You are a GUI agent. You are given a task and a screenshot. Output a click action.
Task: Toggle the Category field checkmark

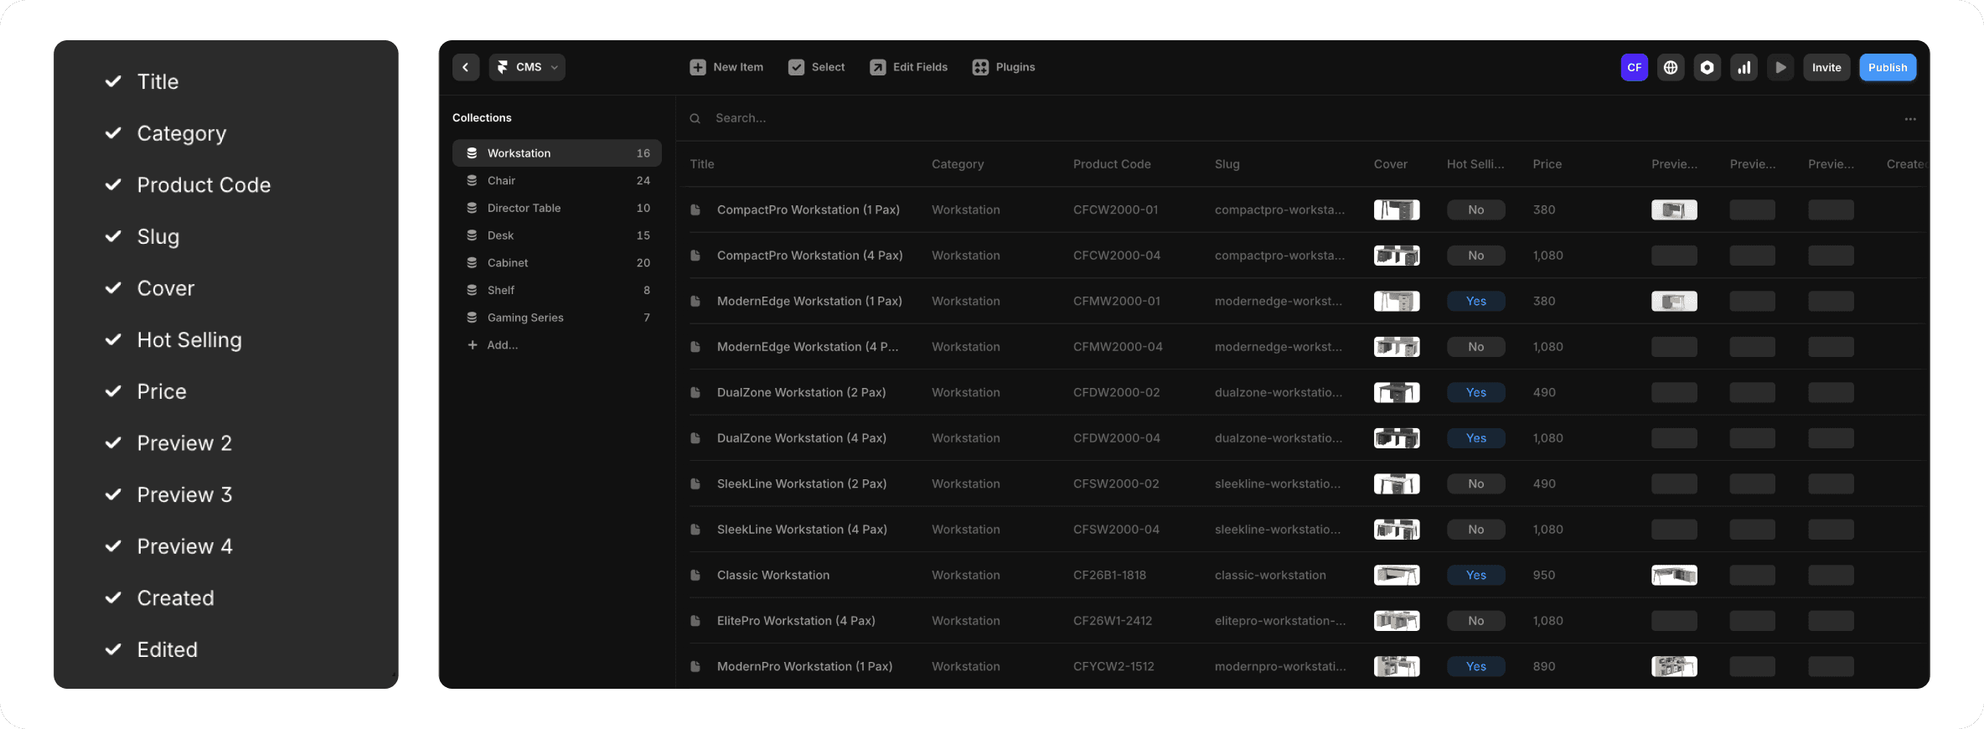coord(113,133)
